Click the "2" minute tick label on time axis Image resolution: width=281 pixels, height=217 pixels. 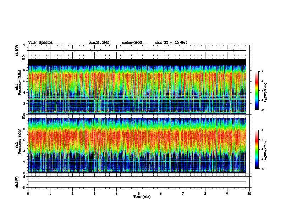[x=72, y=194]
